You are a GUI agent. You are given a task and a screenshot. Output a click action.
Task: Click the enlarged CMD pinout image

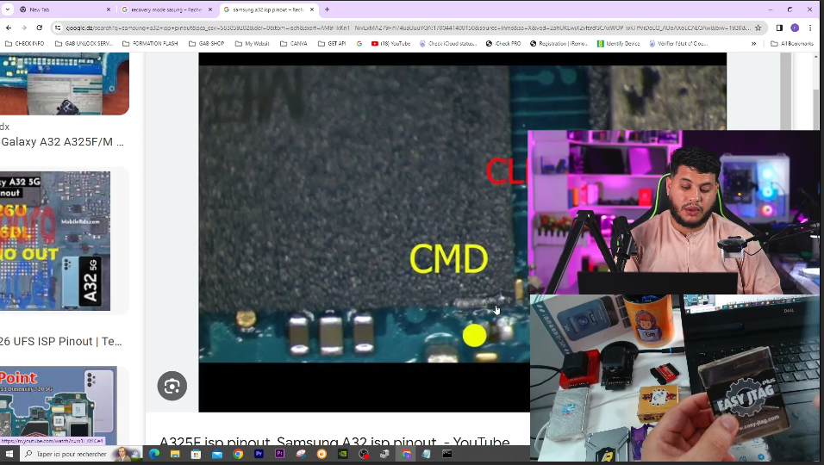click(x=364, y=214)
